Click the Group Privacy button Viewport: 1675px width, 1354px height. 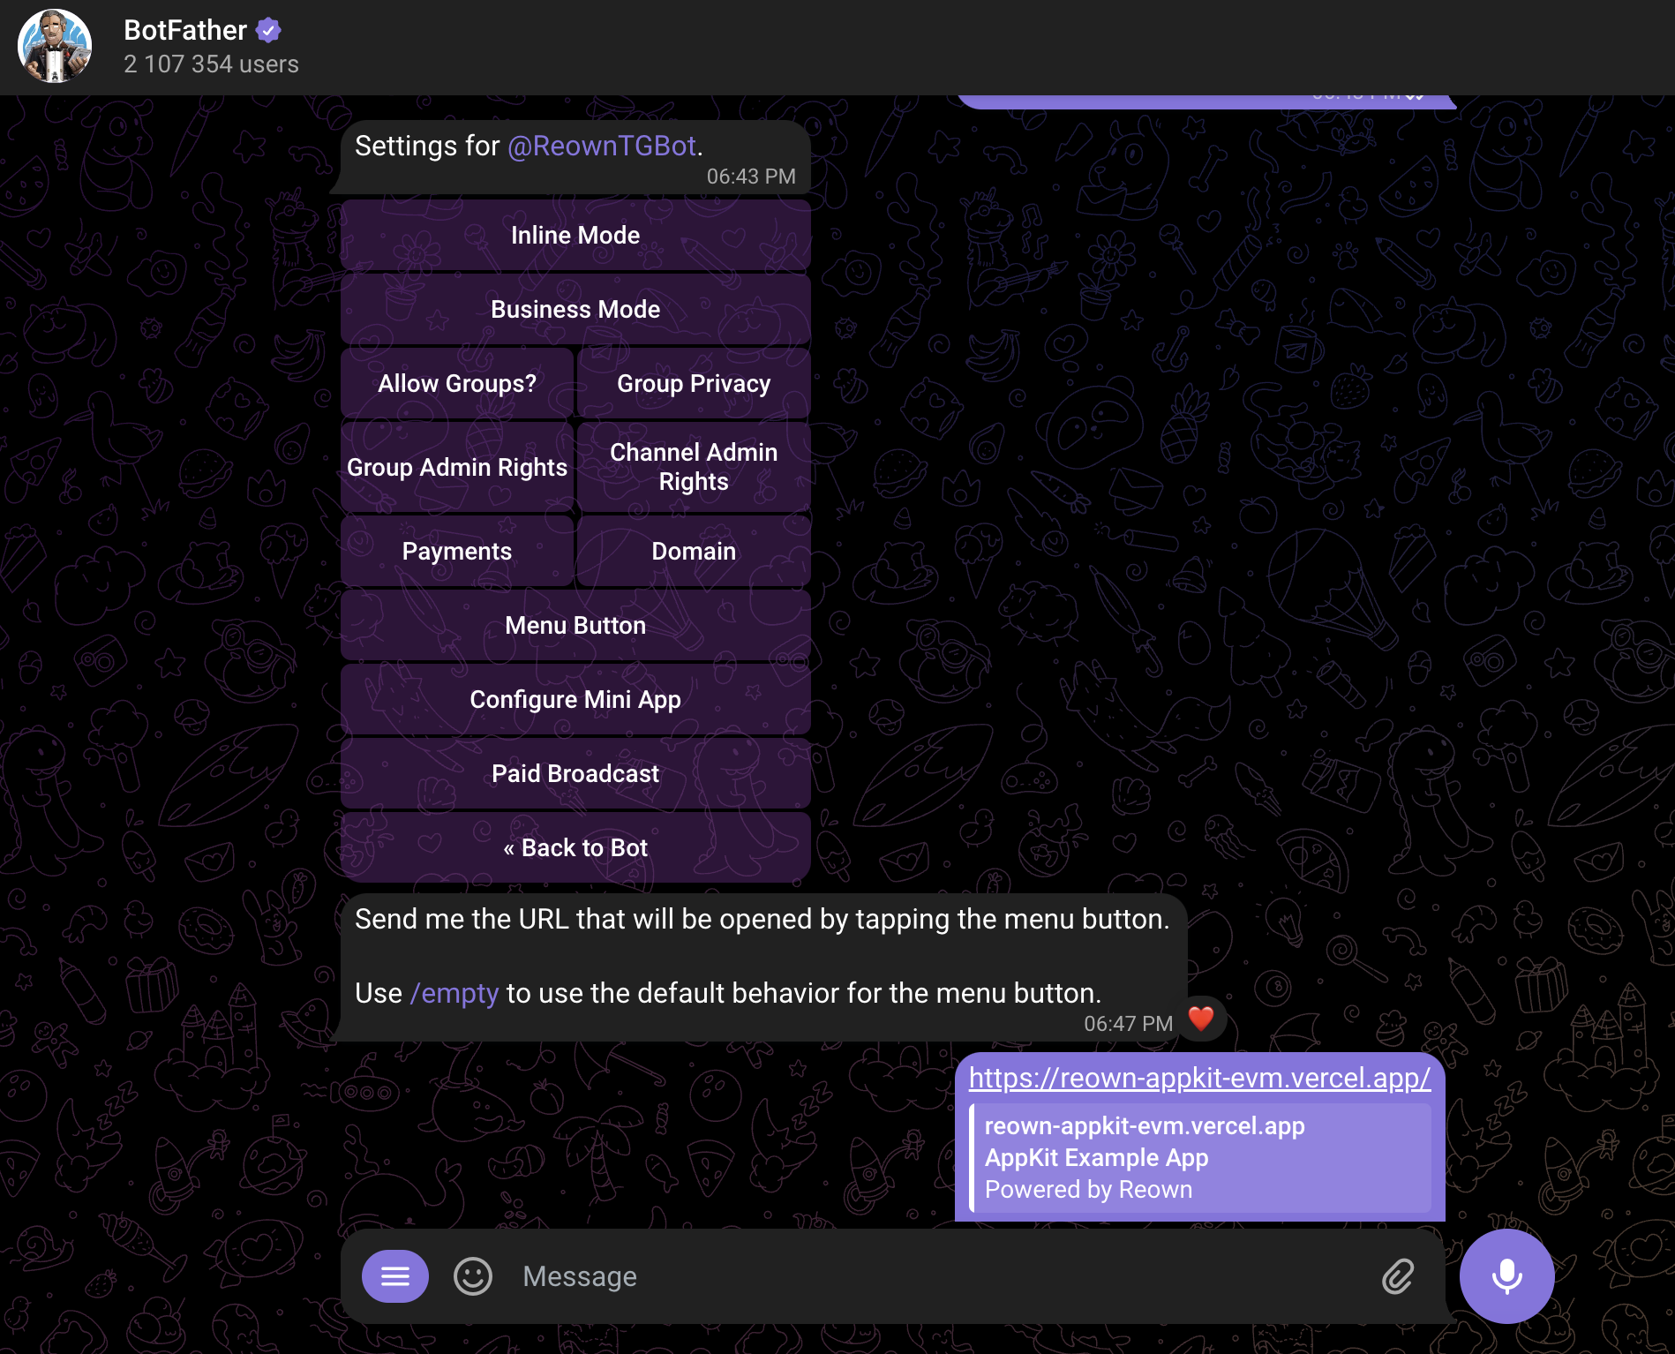pos(694,383)
